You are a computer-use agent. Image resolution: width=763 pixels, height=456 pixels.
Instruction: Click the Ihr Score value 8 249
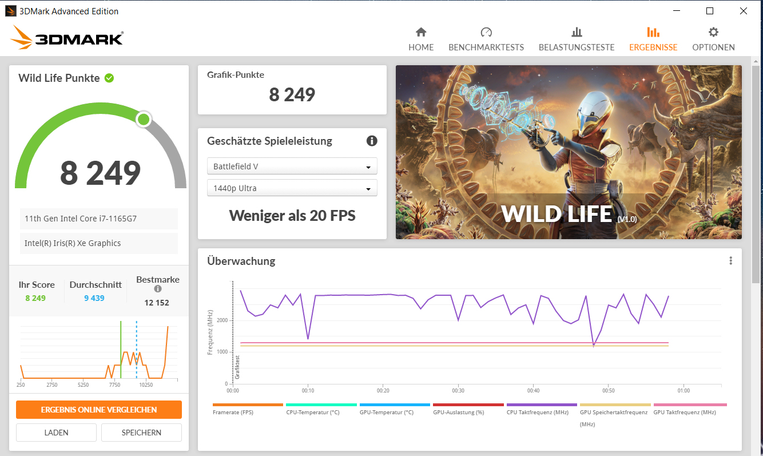click(35, 298)
